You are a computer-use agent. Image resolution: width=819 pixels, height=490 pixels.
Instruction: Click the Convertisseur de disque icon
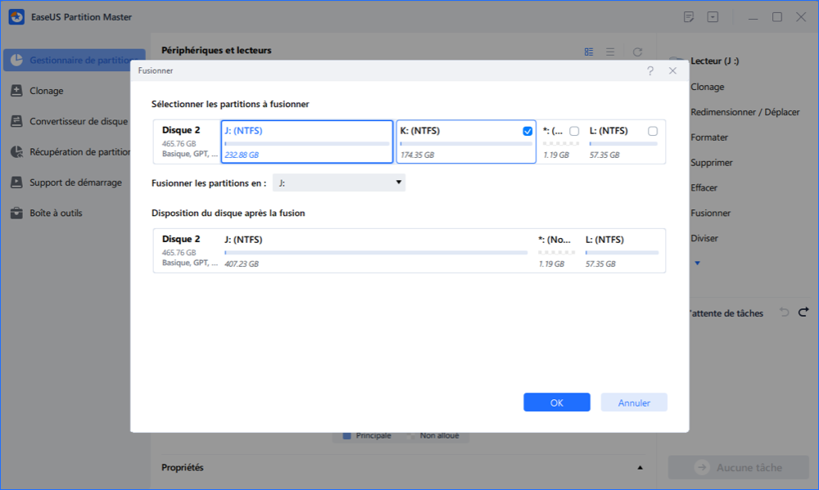(16, 121)
